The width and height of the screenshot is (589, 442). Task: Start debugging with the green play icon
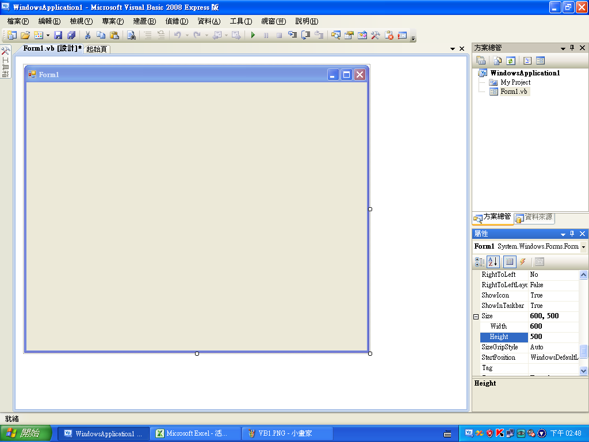pyautogui.click(x=253, y=35)
